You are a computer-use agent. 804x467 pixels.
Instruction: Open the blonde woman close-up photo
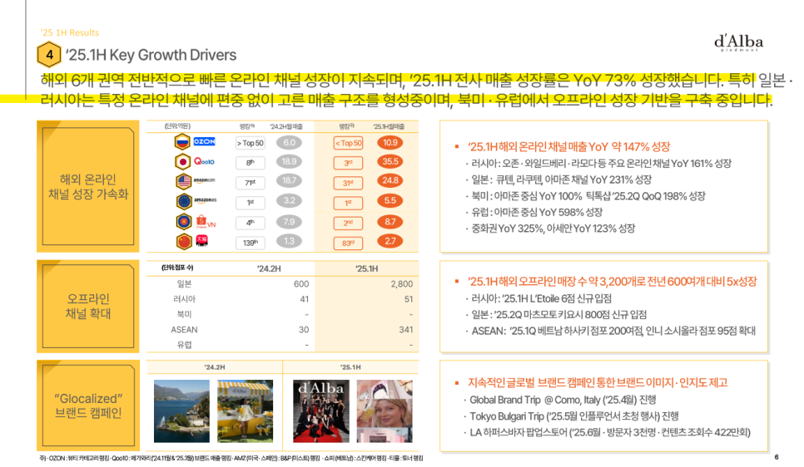(385, 411)
